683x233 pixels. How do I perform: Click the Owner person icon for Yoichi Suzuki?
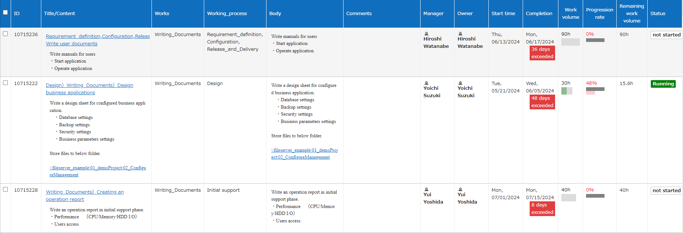coord(460,83)
